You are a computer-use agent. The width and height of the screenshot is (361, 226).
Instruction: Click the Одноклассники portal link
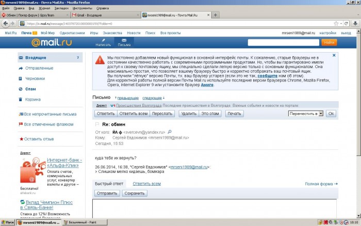coord(72,33)
